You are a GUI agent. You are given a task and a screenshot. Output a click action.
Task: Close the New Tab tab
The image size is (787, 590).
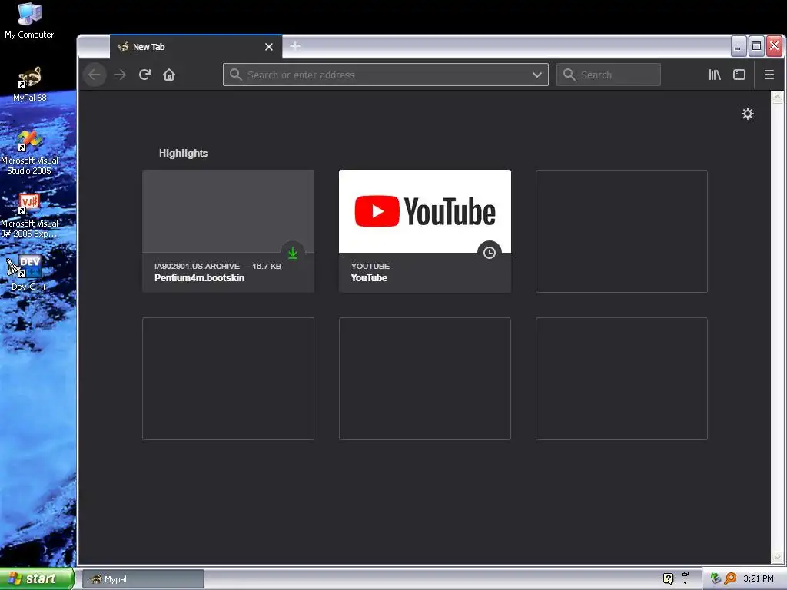269,47
